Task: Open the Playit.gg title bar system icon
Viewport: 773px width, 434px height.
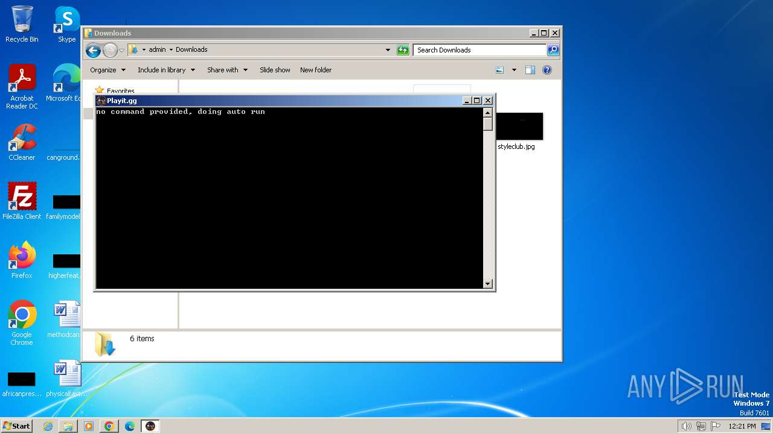Action: (x=101, y=101)
